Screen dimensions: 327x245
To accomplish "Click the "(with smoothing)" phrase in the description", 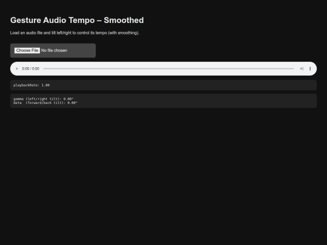I will point(124,33).
